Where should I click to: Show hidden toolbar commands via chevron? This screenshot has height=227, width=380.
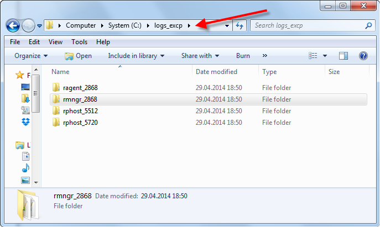coord(265,56)
